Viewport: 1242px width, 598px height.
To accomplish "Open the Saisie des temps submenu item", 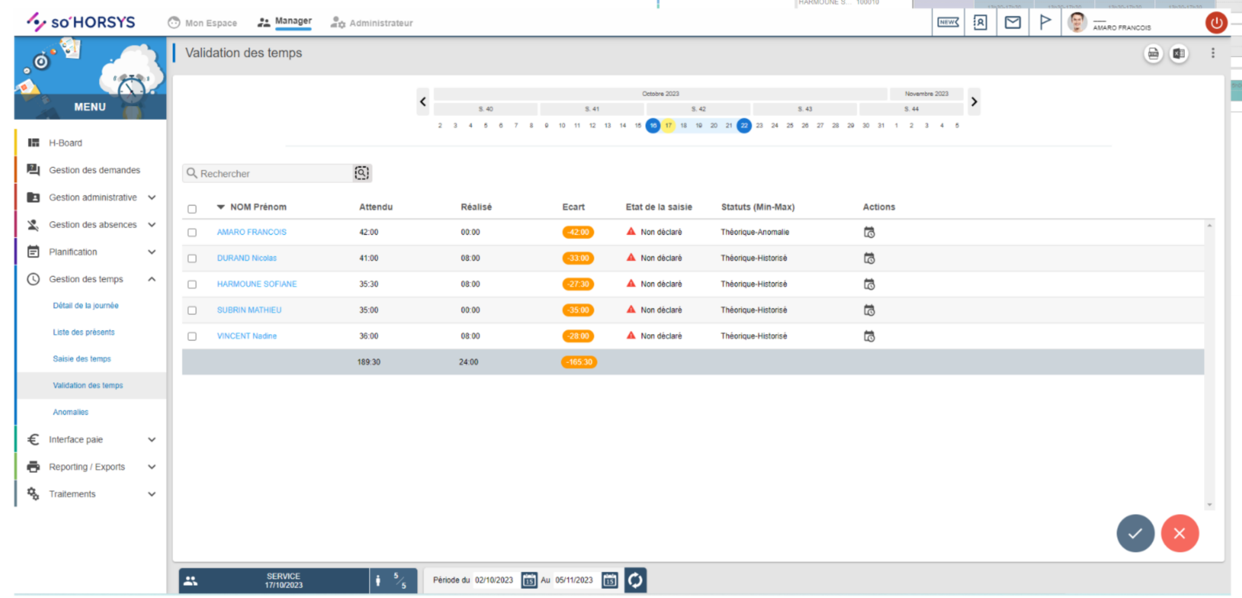I will pos(82,359).
